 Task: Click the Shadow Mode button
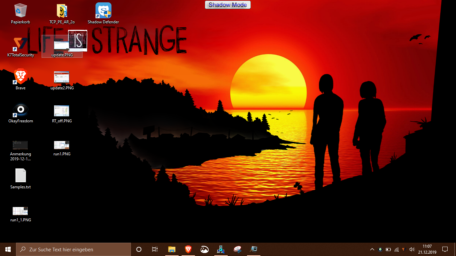228,5
